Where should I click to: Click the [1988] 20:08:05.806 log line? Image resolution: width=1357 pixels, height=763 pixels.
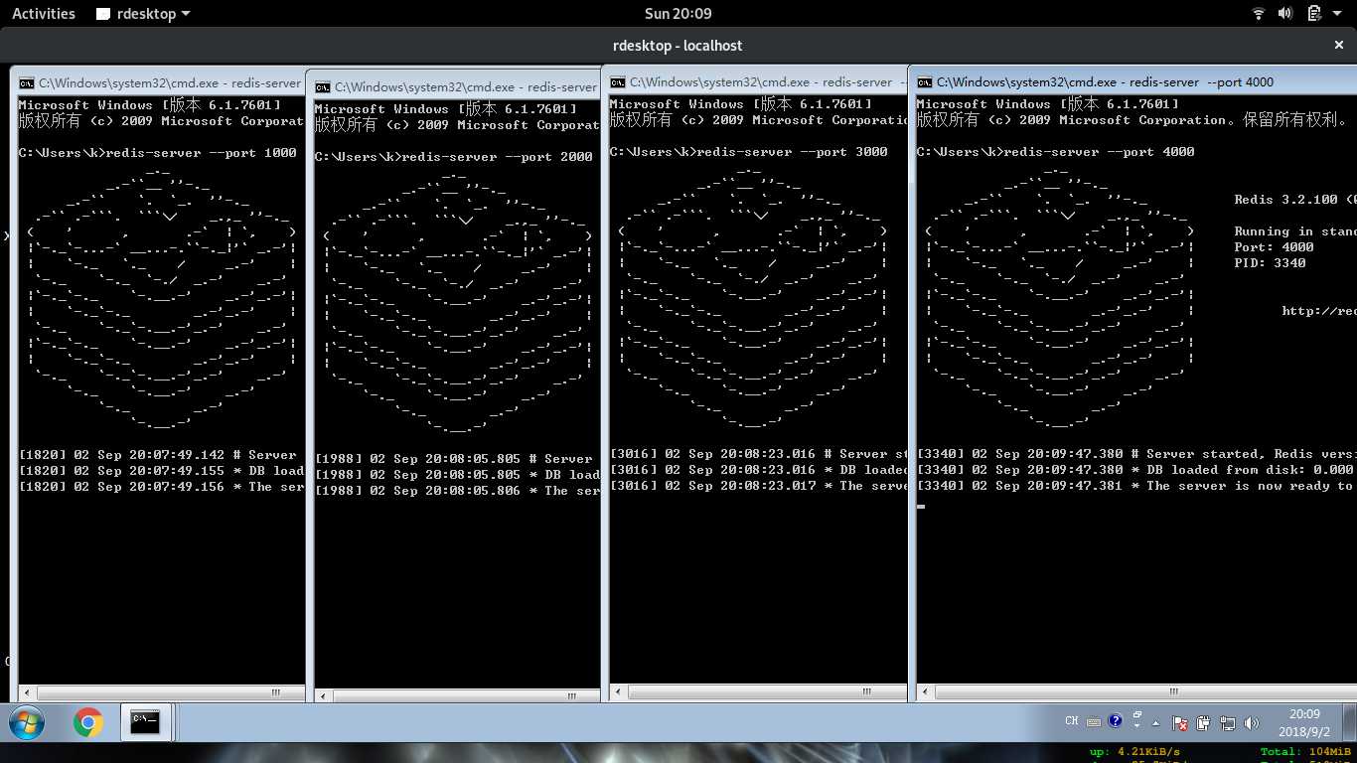point(458,491)
